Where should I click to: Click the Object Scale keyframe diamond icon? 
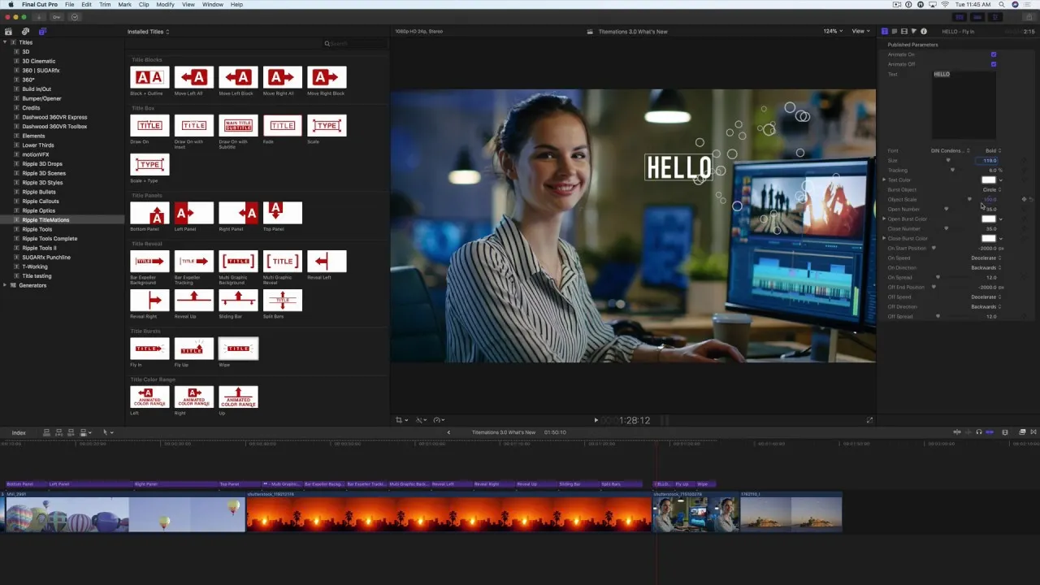[x=1024, y=199]
